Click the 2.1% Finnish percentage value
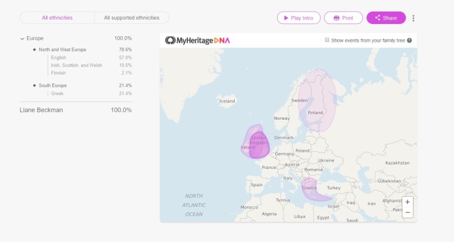This screenshot has height=242, width=454. coord(127,73)
